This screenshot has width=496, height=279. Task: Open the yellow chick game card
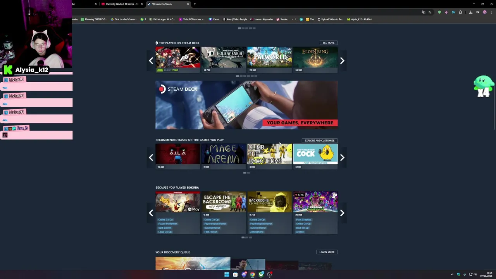(315, 156)
